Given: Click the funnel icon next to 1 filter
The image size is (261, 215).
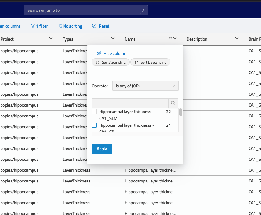Looking at the screenshot, I should pos(33,26).
